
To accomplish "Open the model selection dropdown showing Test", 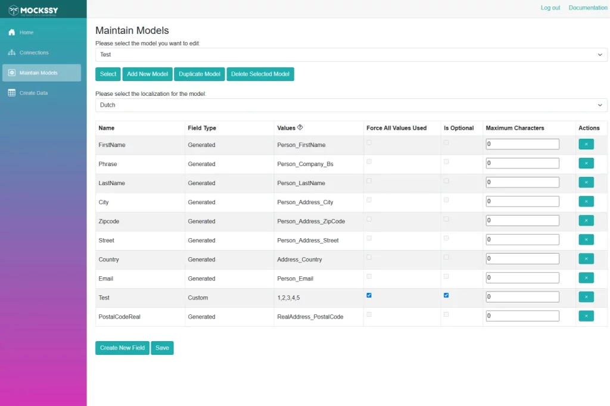I will pyautogui.click(x=351, y=55).
